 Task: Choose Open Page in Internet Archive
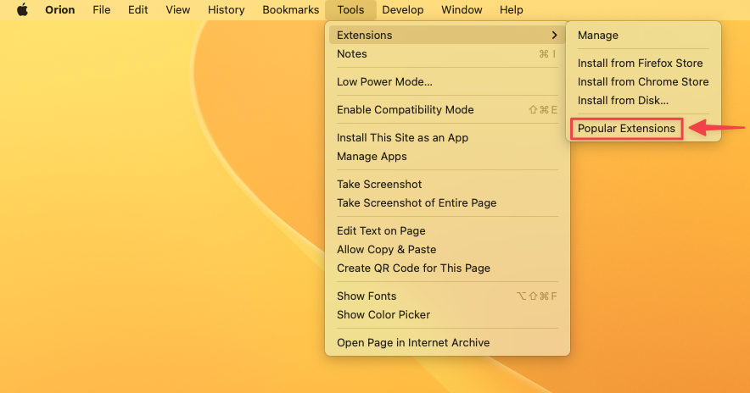click(447, 342)
